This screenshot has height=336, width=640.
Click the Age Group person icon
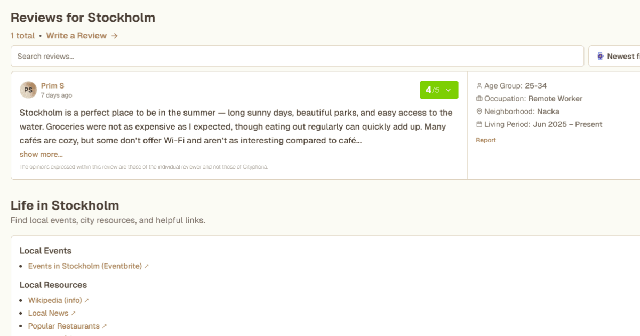[x=479, y=86]
